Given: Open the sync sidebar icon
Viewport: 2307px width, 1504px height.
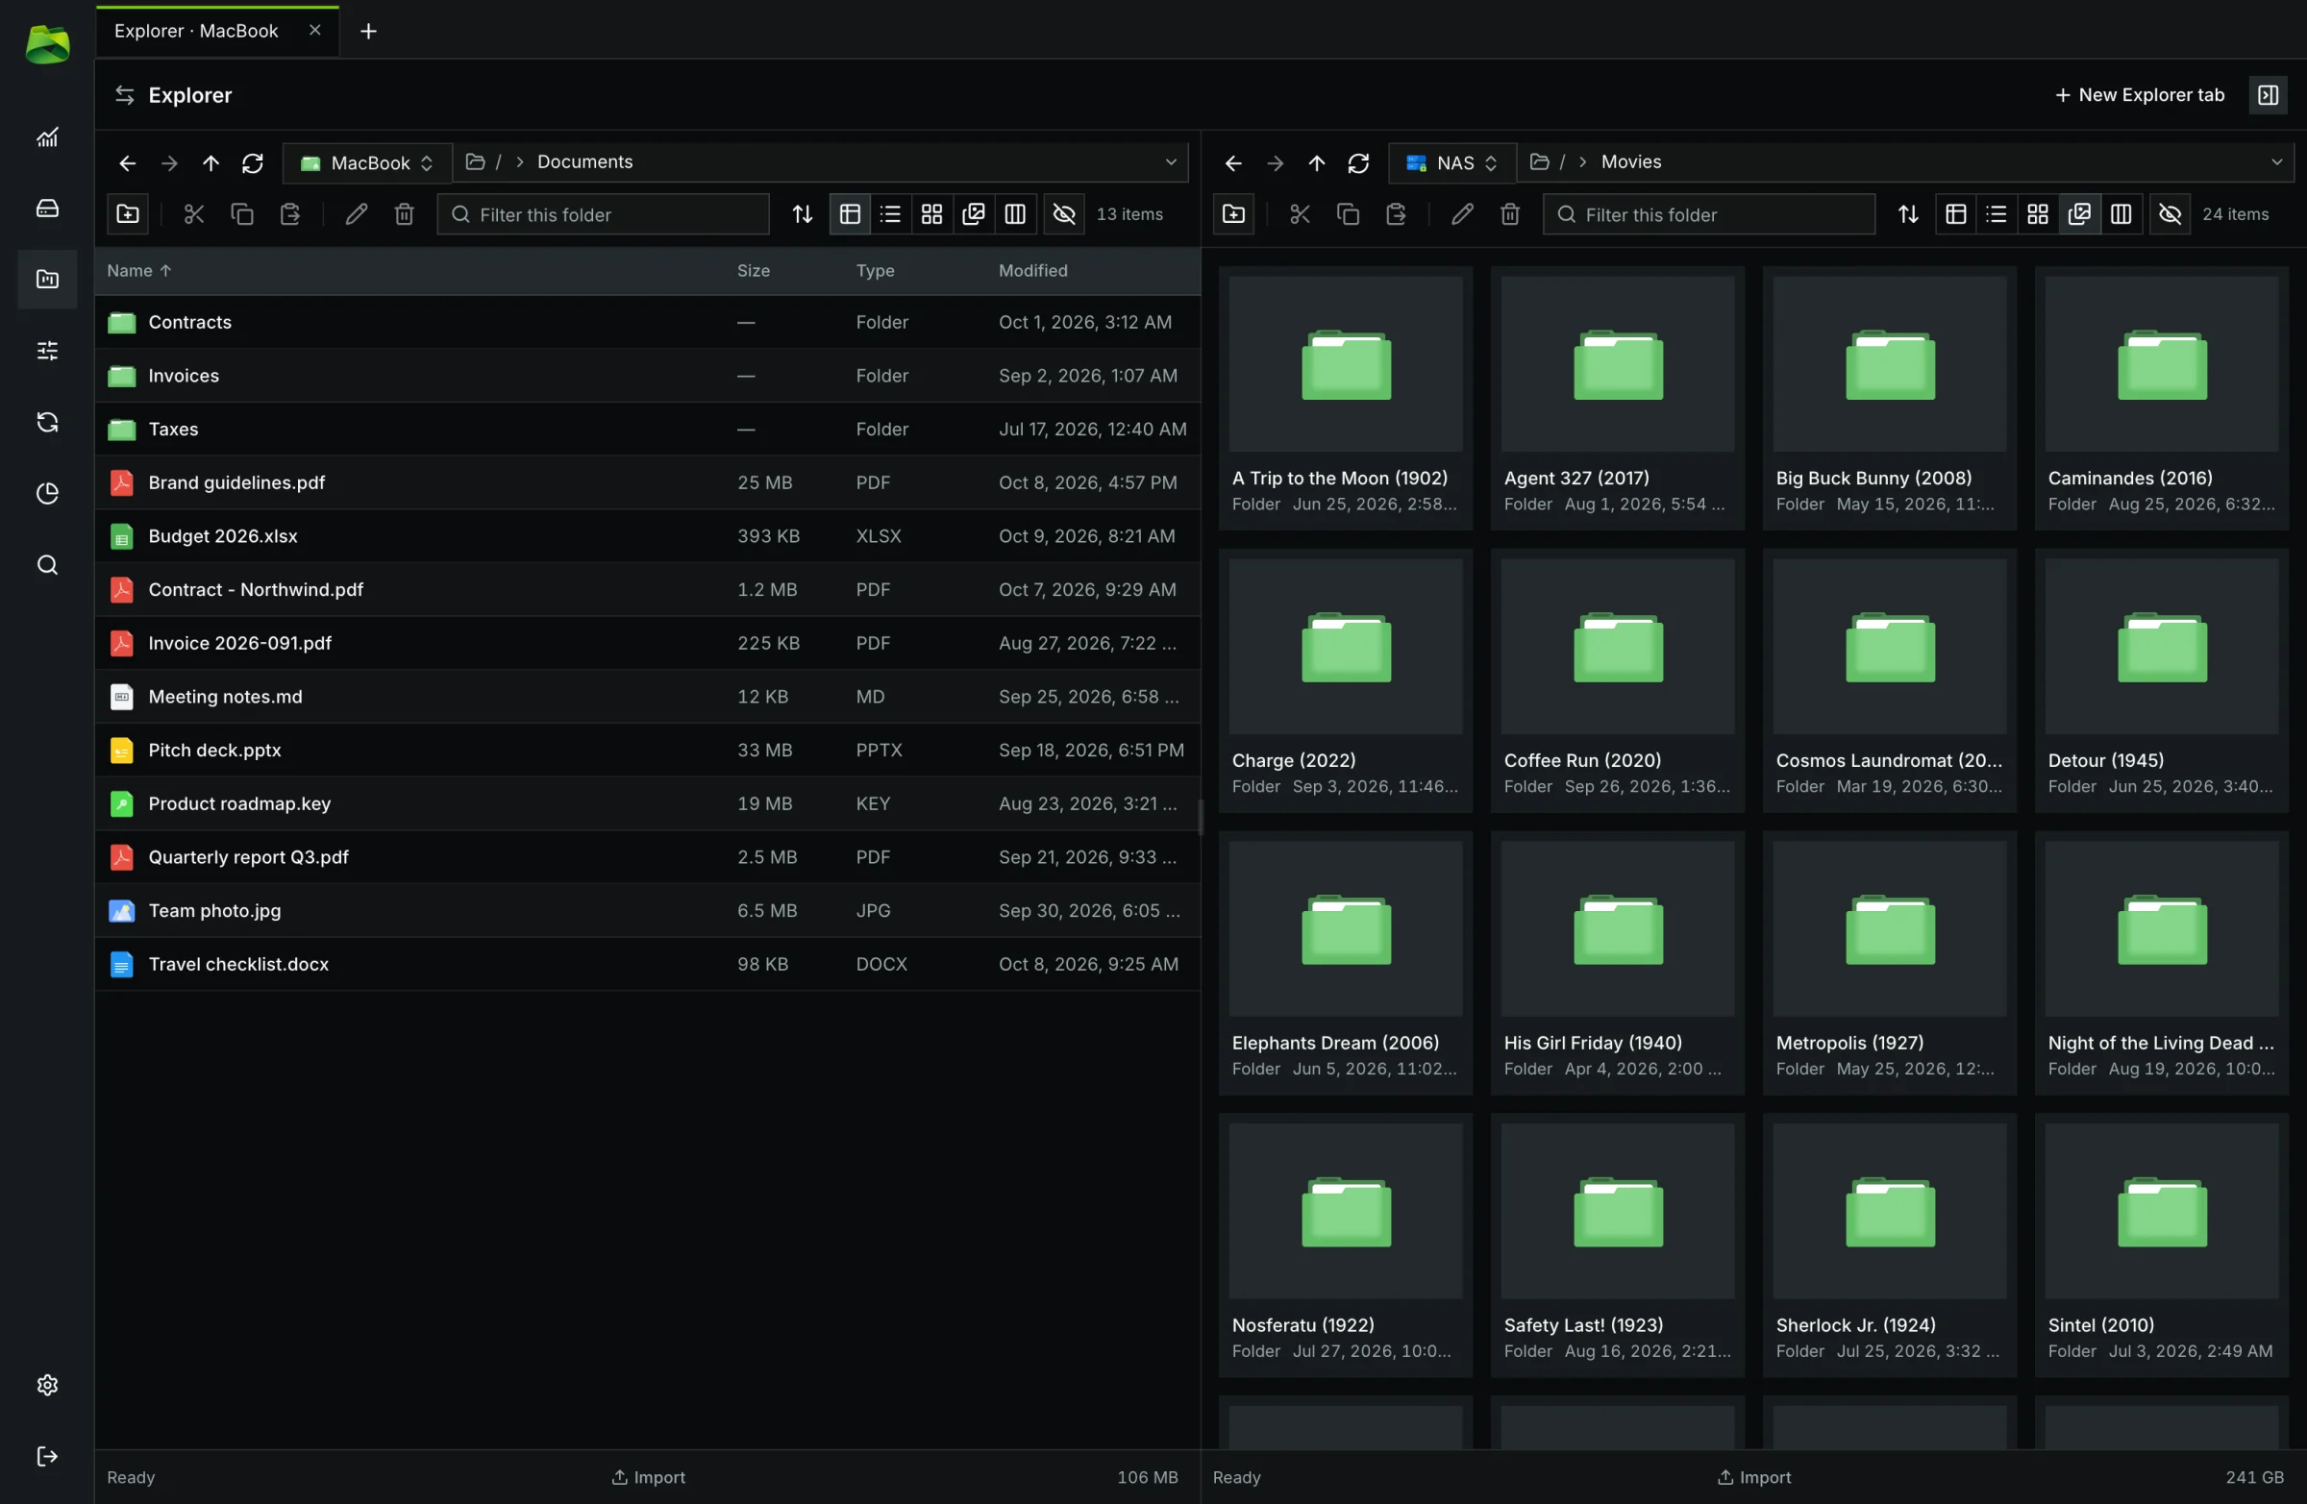Looking at the screenshot, I should tap(46, 422).
